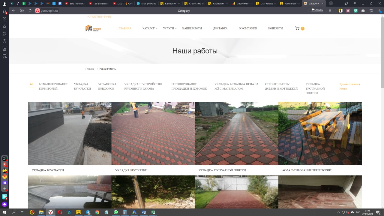Image resolution: width=384 pixels, height=216 pixels.
Task: Open the shopping cart icon
Action: [297, 28]
